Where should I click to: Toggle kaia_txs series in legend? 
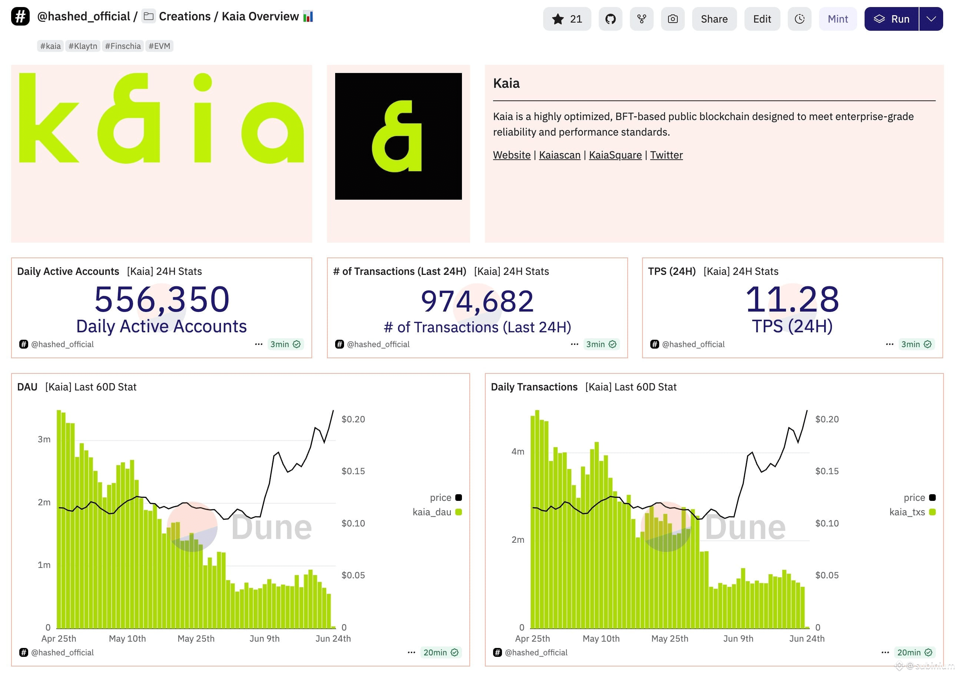click(x=912, y=512)
